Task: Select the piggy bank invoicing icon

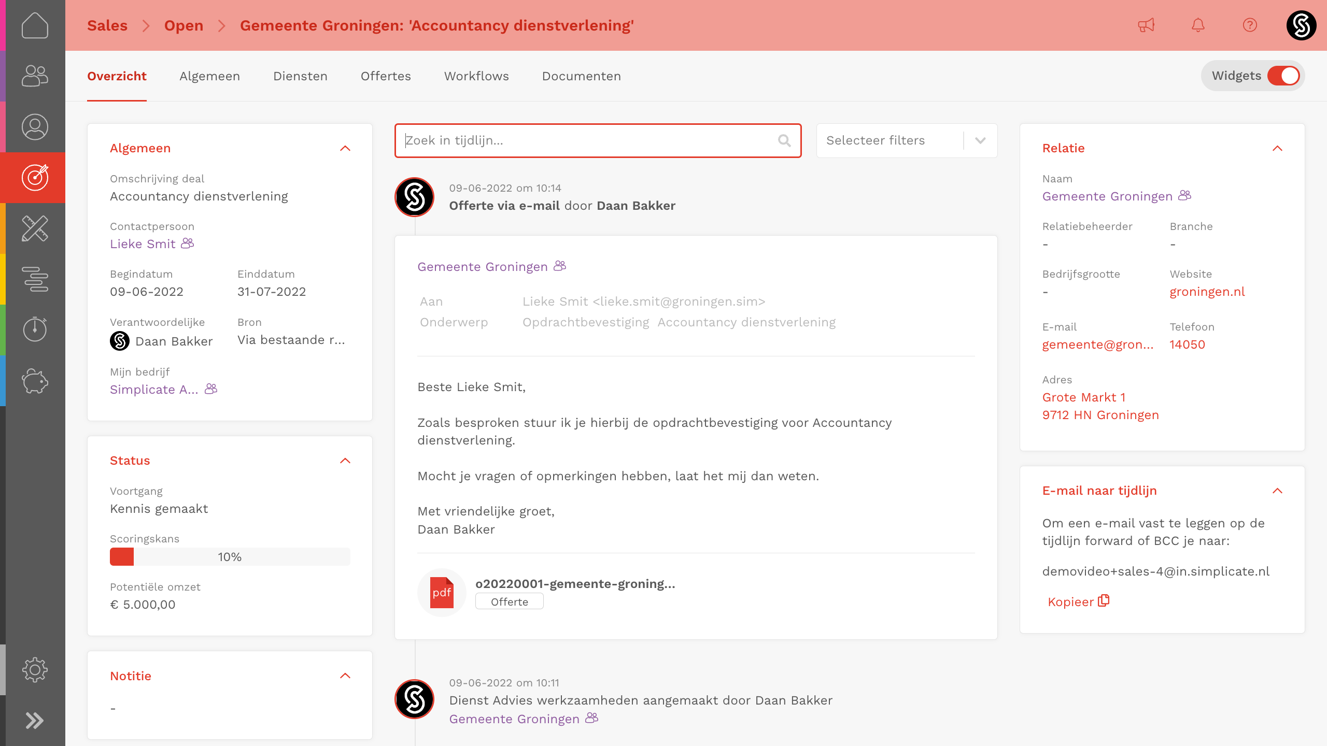Action: point(35,381)
